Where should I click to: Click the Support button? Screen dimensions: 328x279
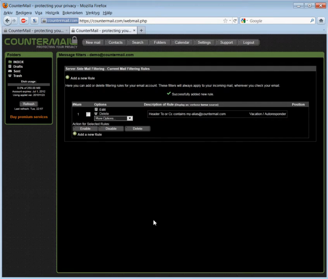[227, 42]
